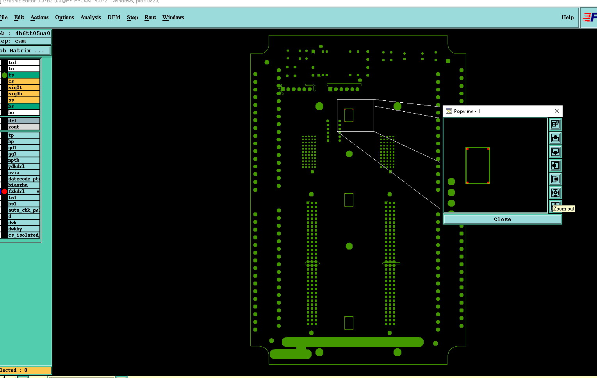Viewport: 597px width, 378px height.
Task: Select the tp layer row
Action: 24,135
